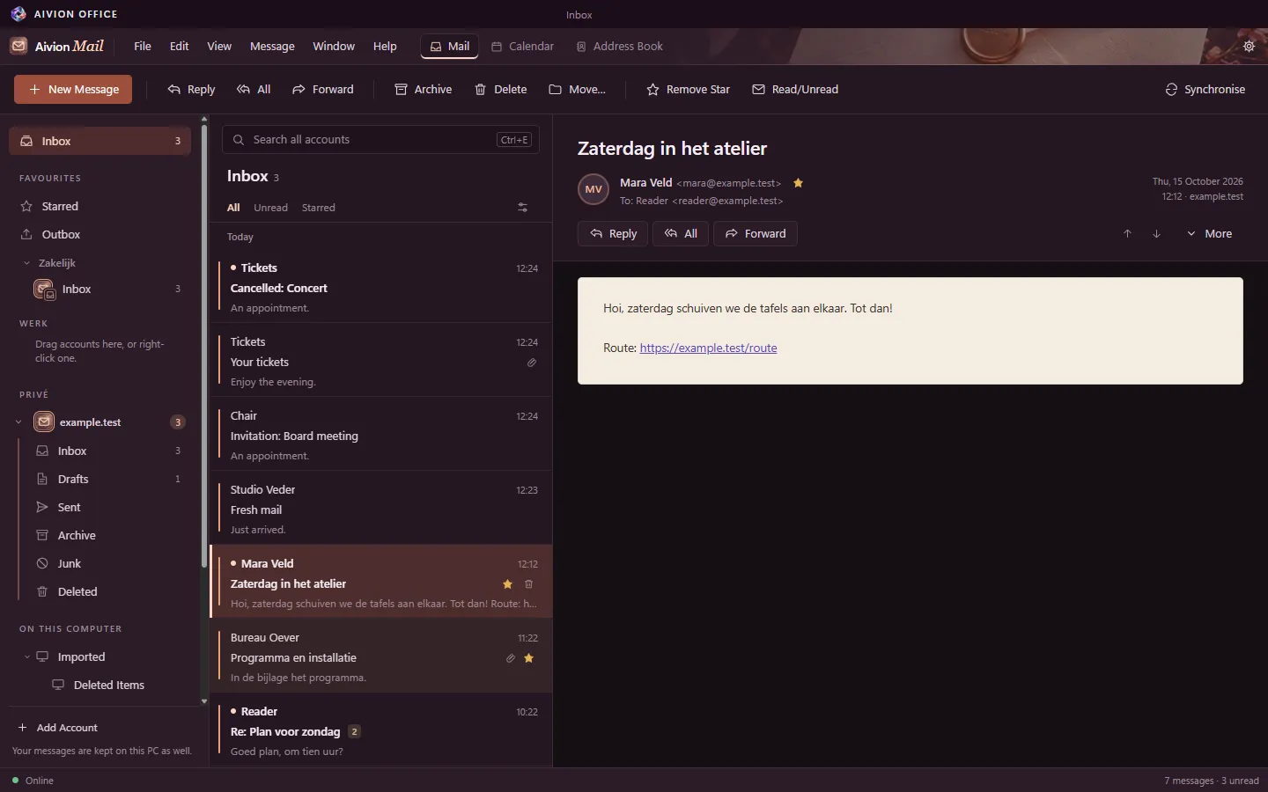Click Remove Star in the toolbar
Viewport: 1268px width, 792px height.
click(x=688, y=90)
